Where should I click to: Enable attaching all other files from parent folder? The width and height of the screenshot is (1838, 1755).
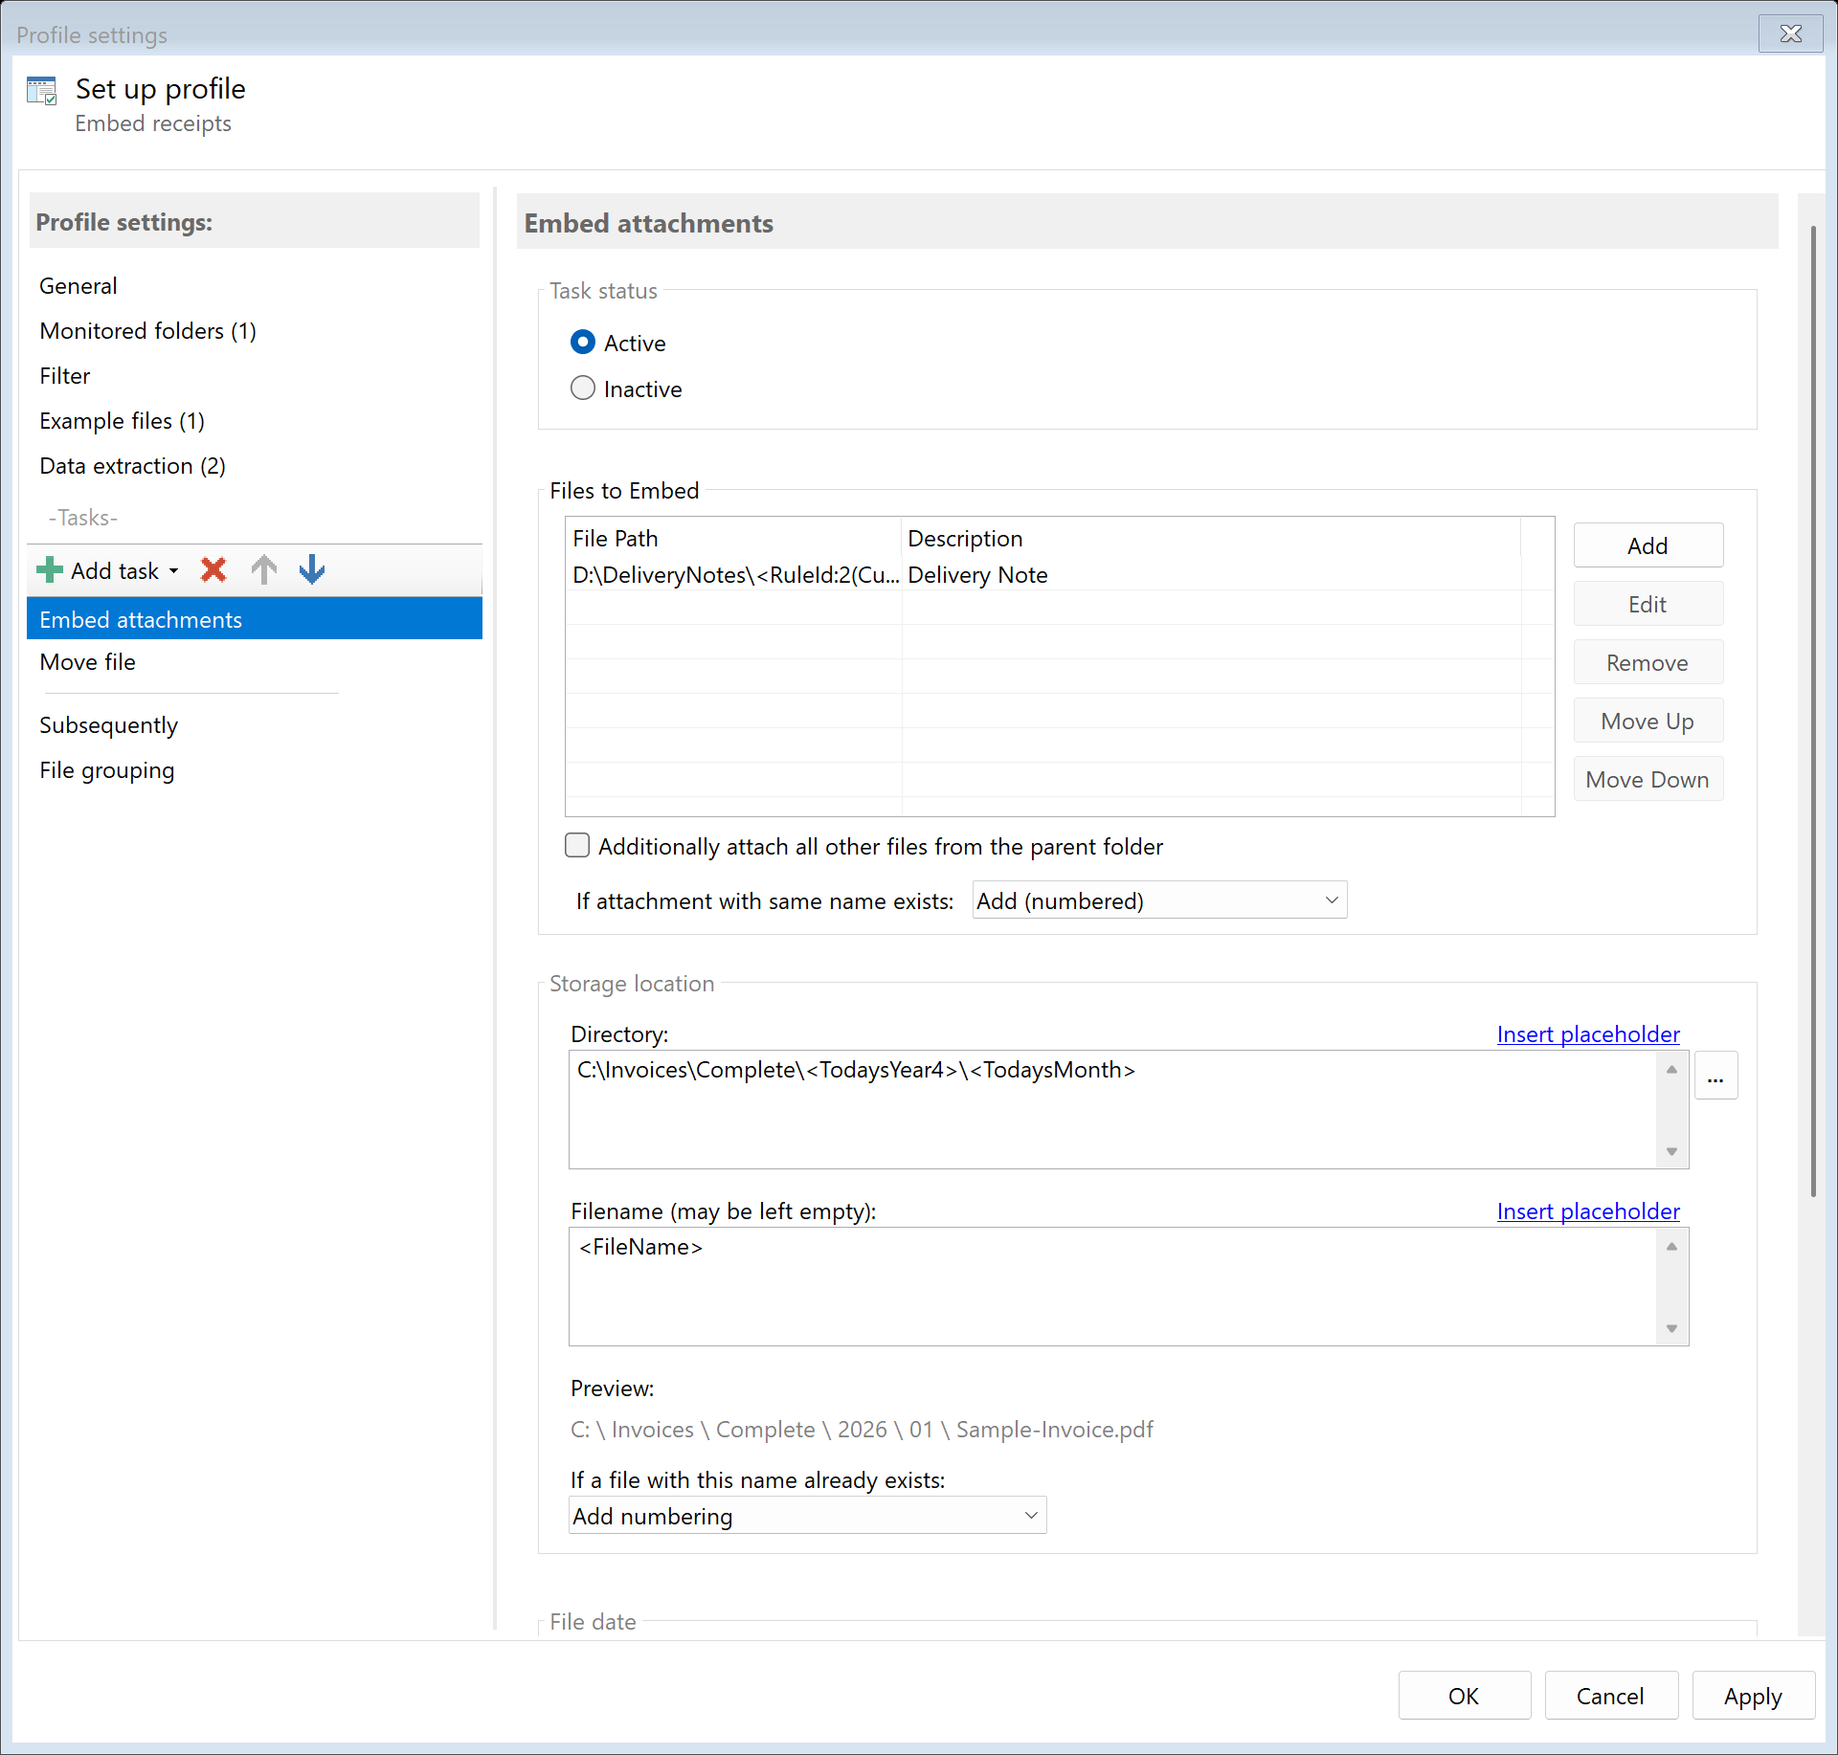point(577,845)
